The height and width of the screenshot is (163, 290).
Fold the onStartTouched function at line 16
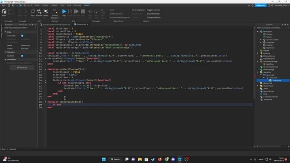tap(46, 69)
